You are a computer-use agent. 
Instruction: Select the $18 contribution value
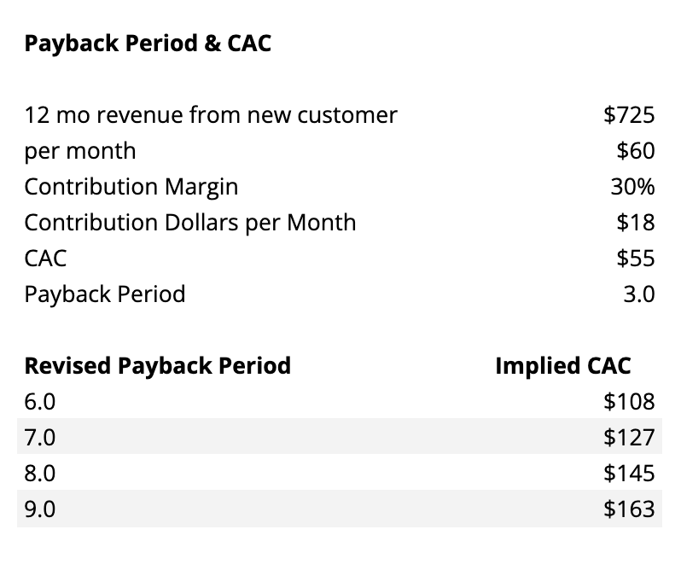point(635,223)
